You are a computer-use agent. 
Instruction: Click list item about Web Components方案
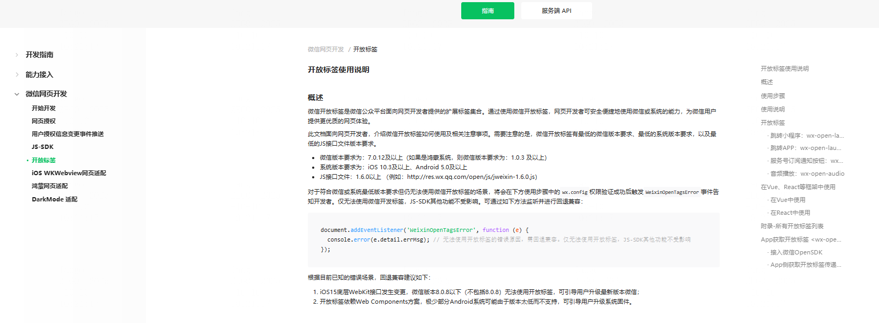point(477,302)
